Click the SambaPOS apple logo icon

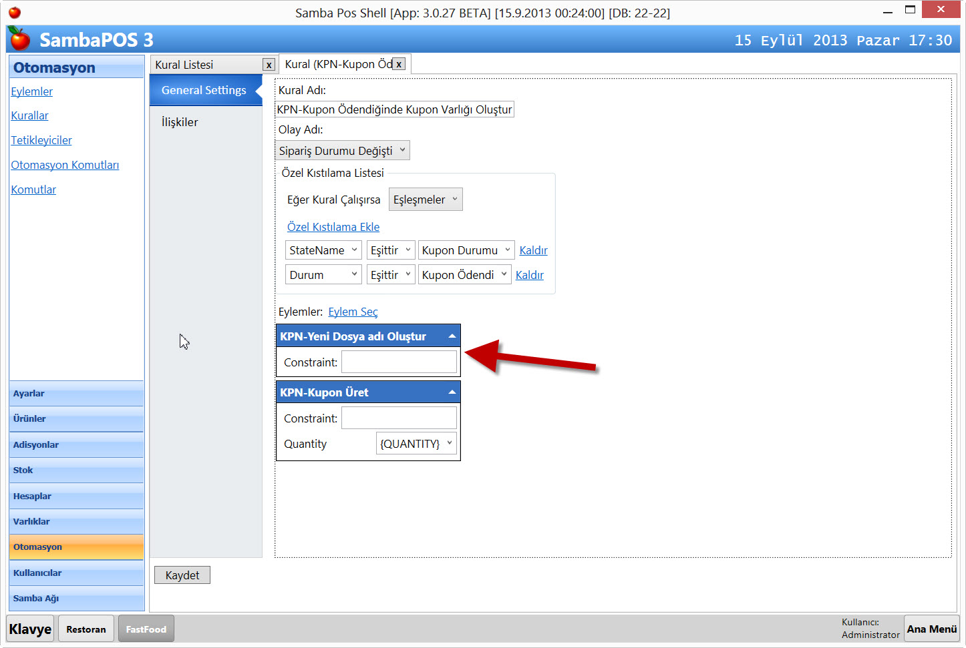(x=20, y=39)
